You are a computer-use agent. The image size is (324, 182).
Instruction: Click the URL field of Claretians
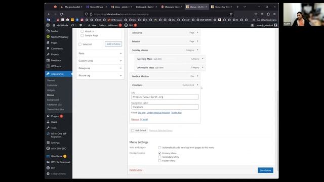coord(165,97)
